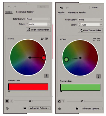Click the link harmony colors icon beside green wheel
The height and width of the screenshot is (116, 106).
click(99, 76)
